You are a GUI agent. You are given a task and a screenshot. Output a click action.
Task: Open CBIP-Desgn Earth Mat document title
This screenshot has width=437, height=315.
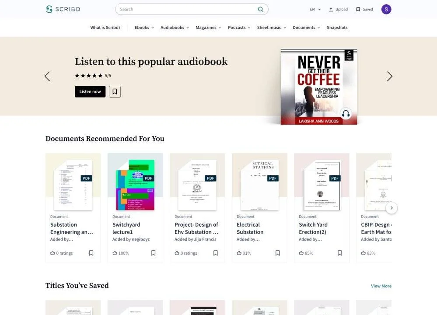point(376,228)
